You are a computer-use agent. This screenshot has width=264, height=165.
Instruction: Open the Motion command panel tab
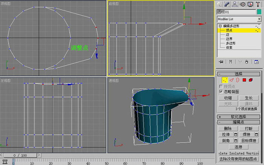(243, 5)
